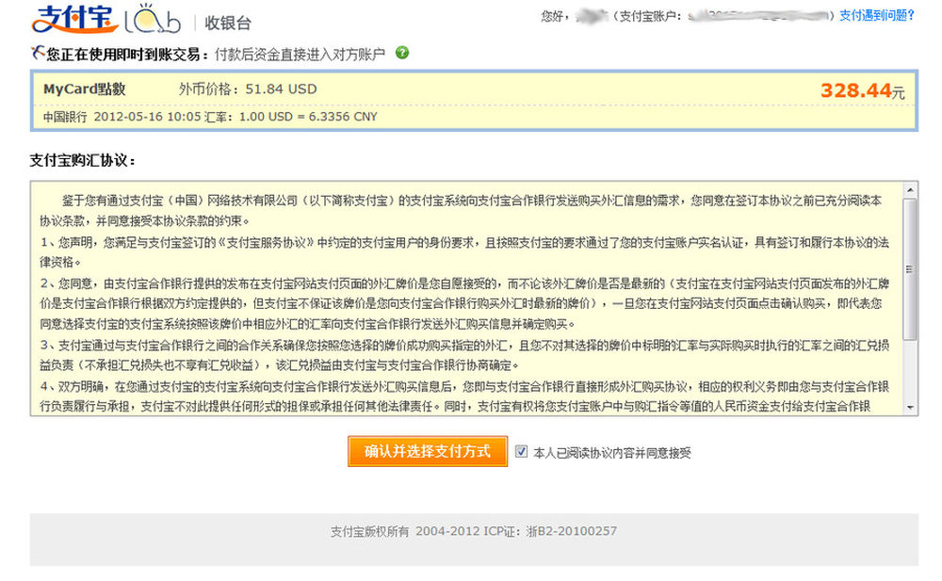The image size is (942, 581).
Task: Click agreement clause 4、双方明确
Action: pos(464,395)
